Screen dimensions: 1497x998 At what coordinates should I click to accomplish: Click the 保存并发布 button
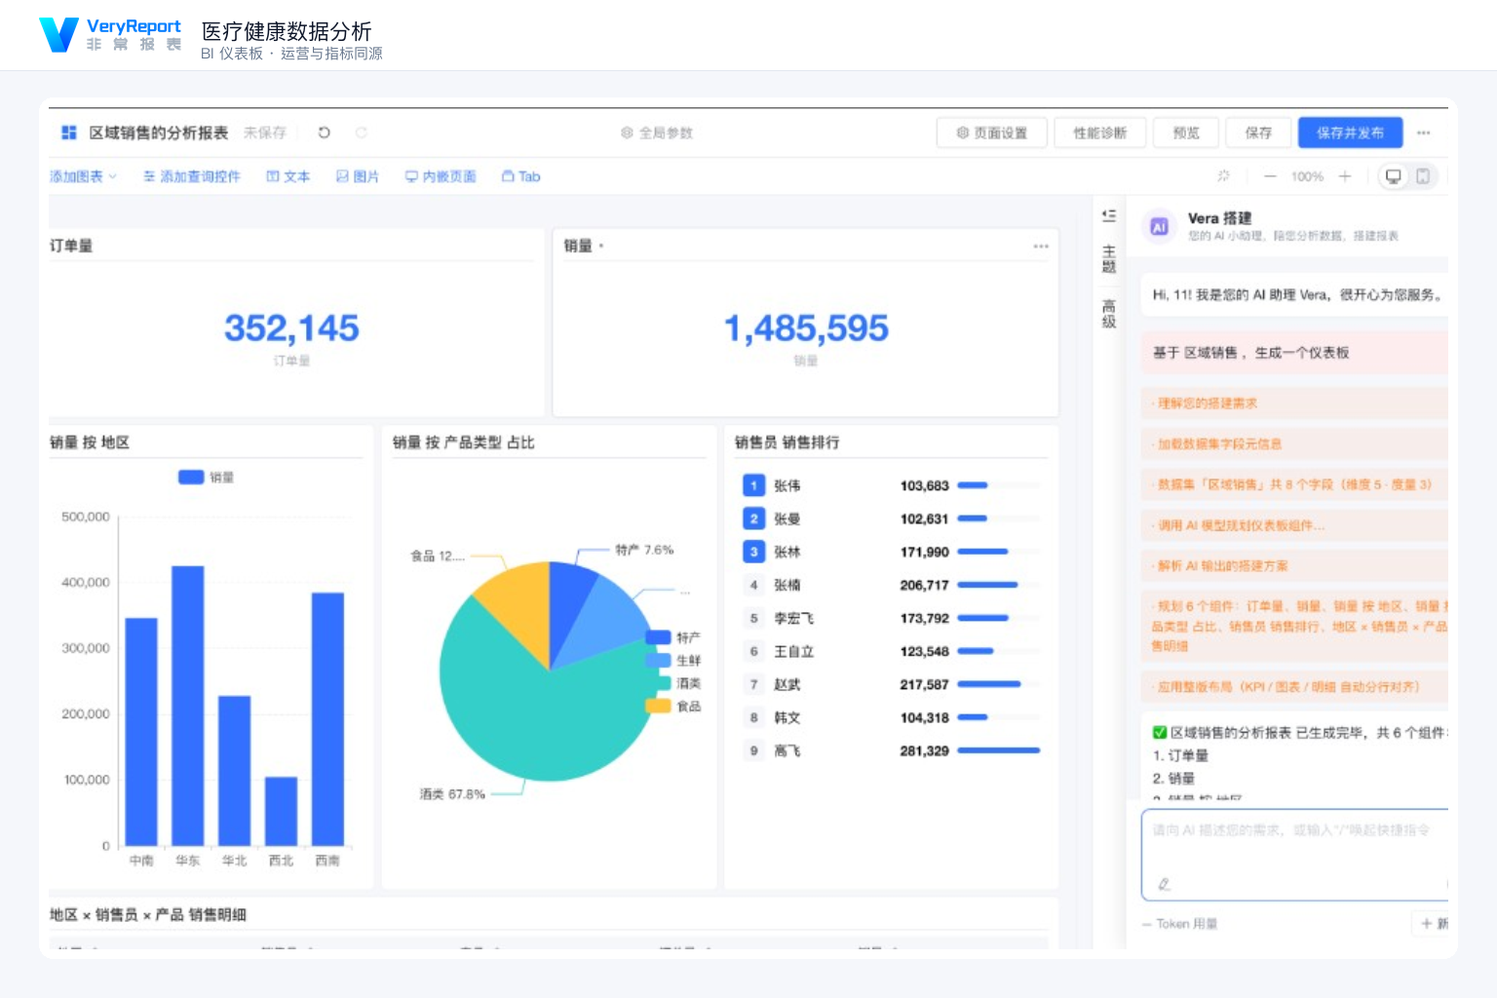tap(1350, 133)
